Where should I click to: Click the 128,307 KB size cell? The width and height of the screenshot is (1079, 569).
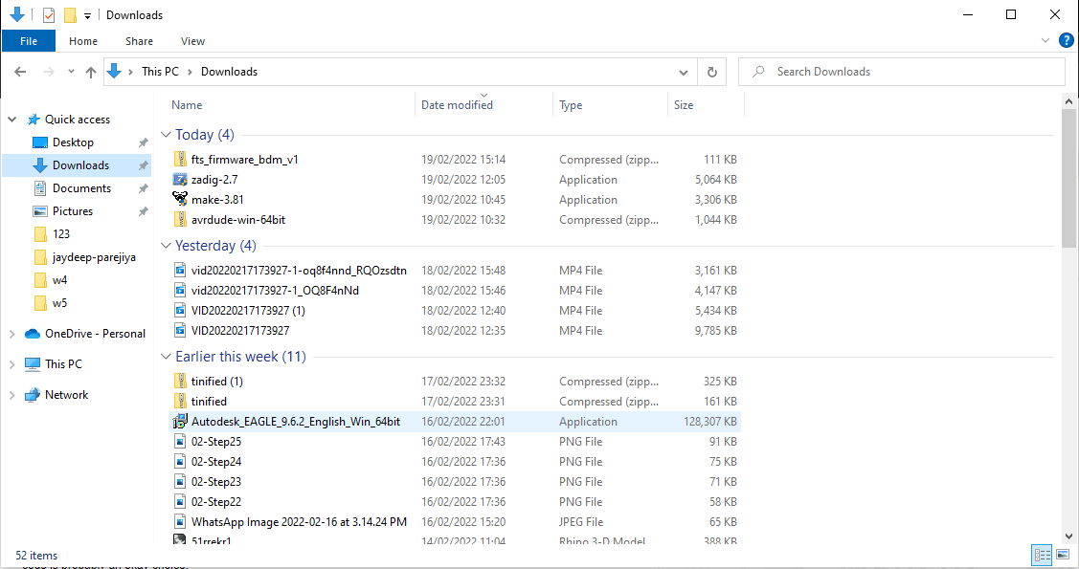pos(710,422)
